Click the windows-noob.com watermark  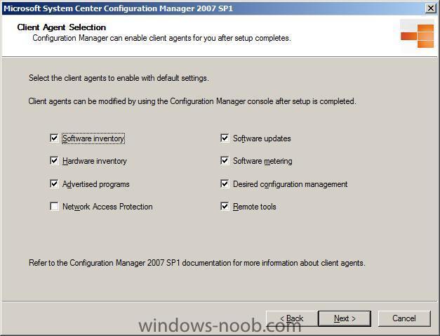(220, 325)
